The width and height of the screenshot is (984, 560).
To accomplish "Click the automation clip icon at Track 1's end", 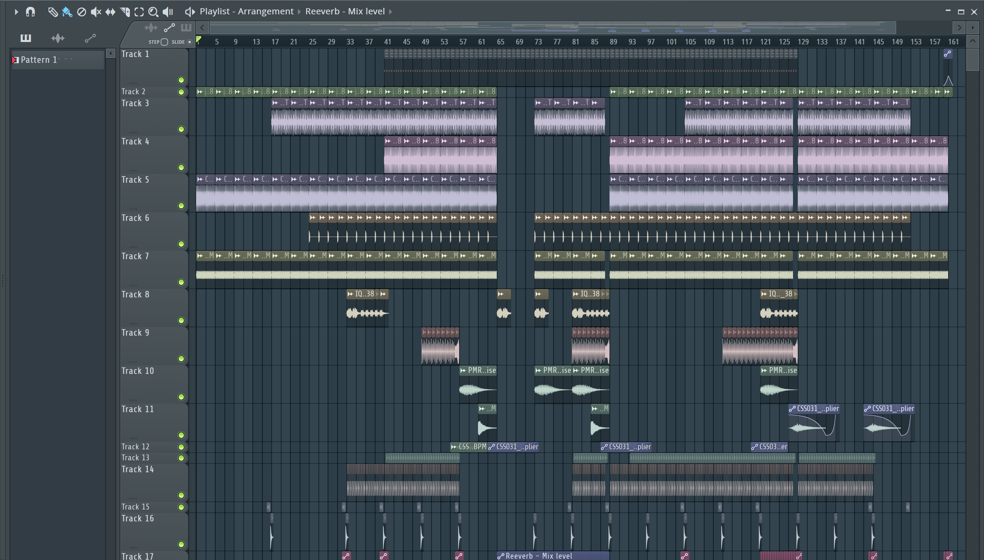I will pyautogui.click(x=948, y=54).
